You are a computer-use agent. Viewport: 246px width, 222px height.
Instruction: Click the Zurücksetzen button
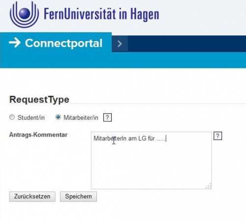[32, 196]
